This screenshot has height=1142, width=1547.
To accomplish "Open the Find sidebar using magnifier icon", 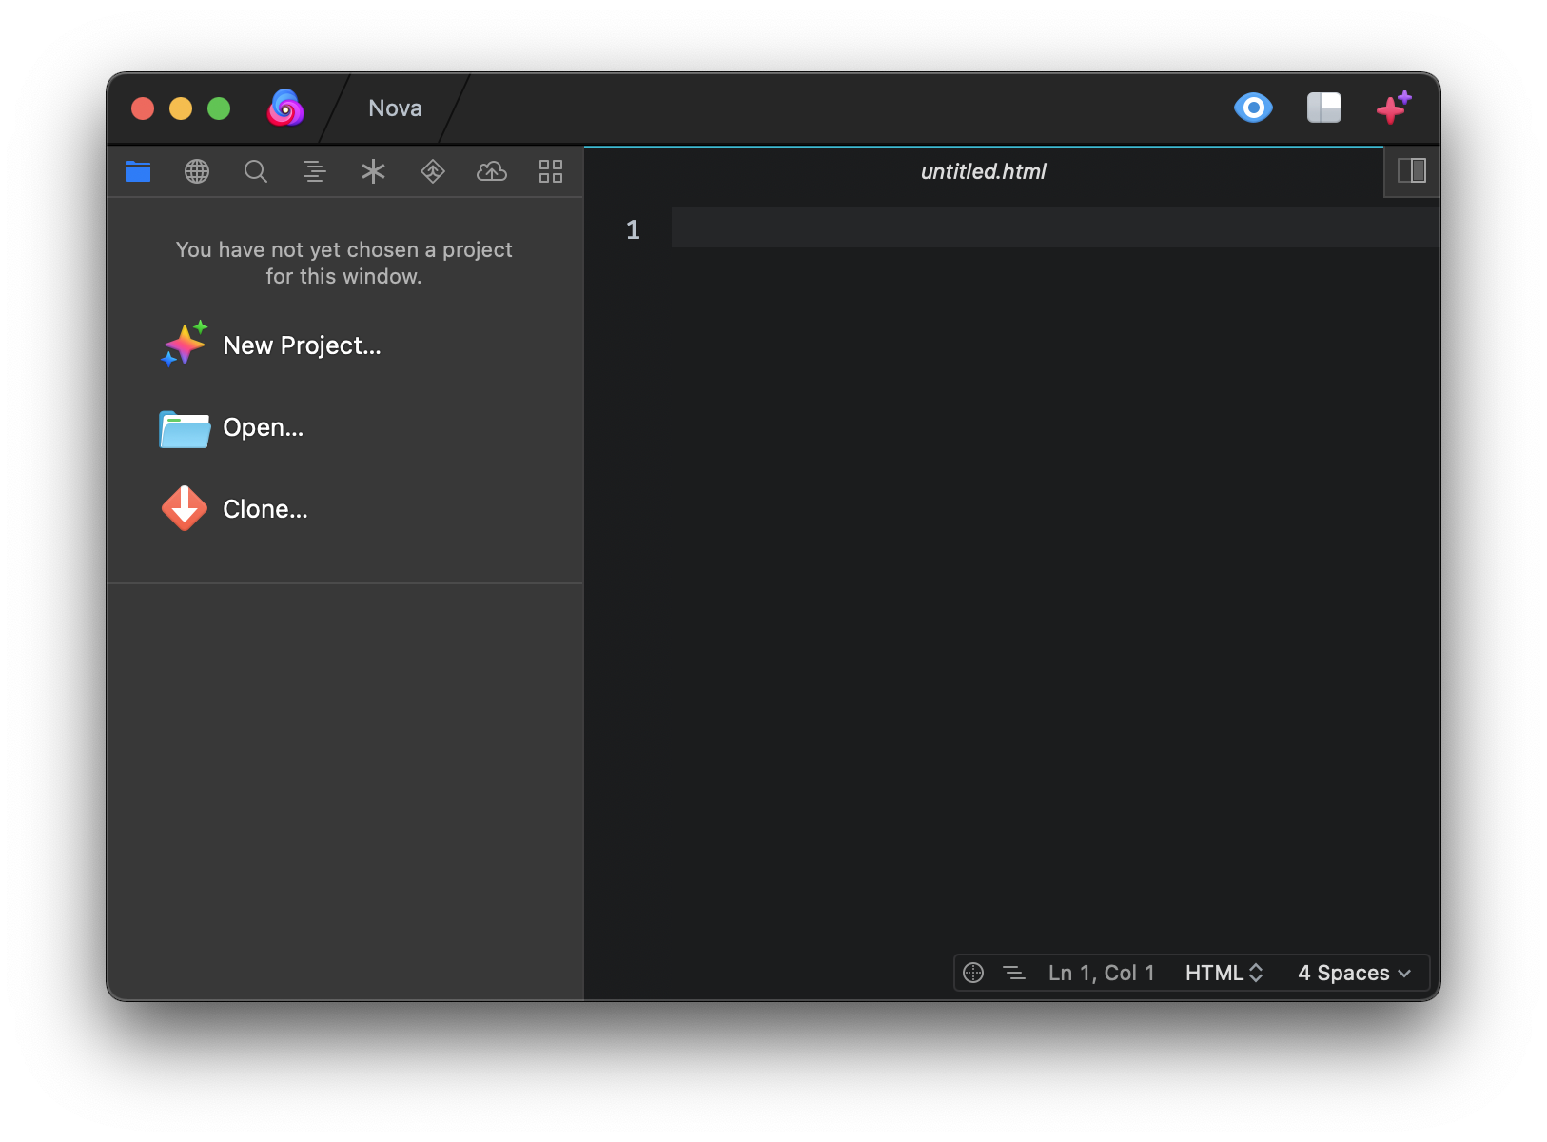I will coord(255,171).
